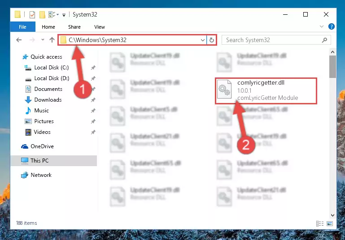The height and width of the screenshot is (240, 345).
Task: Select Quick access in the navigation pane
Action: [x=46, y=57]
